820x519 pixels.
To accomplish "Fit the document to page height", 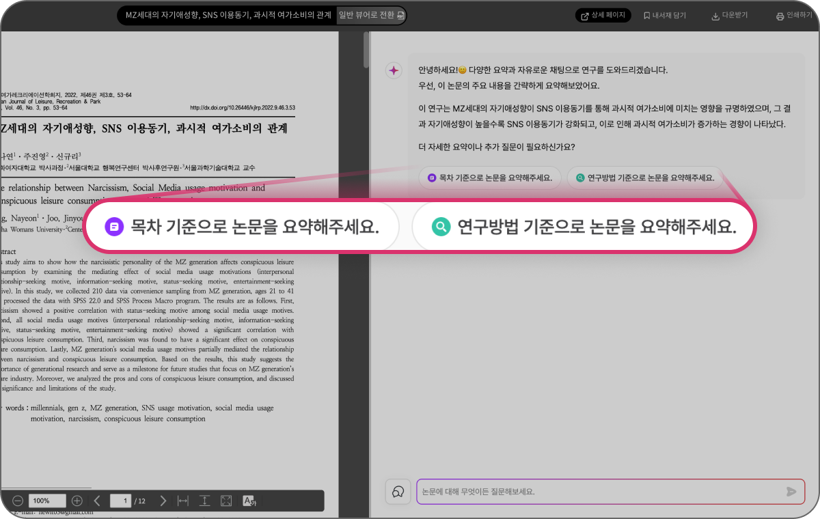I will tap(204, 501).
